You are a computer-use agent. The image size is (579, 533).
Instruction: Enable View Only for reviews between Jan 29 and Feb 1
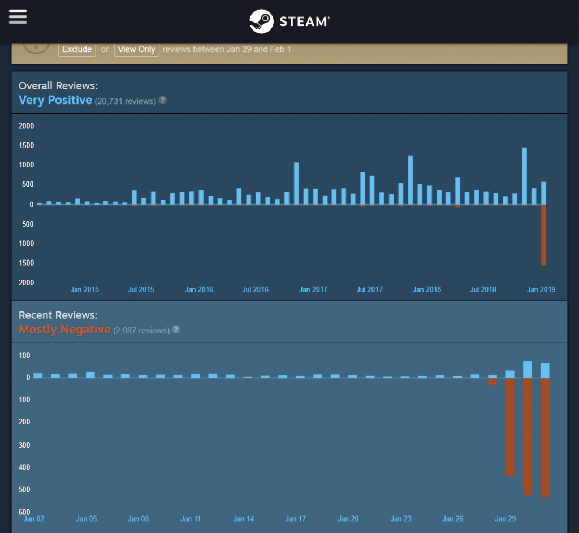[136, 49]
